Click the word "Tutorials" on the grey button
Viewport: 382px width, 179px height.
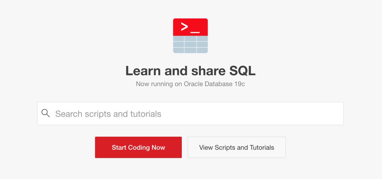coord(262,148)
